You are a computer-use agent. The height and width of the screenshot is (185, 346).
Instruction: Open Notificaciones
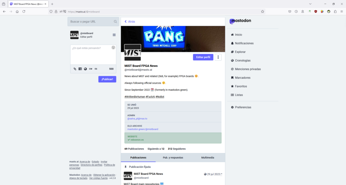pyautogui.click(x=242, y=43)
